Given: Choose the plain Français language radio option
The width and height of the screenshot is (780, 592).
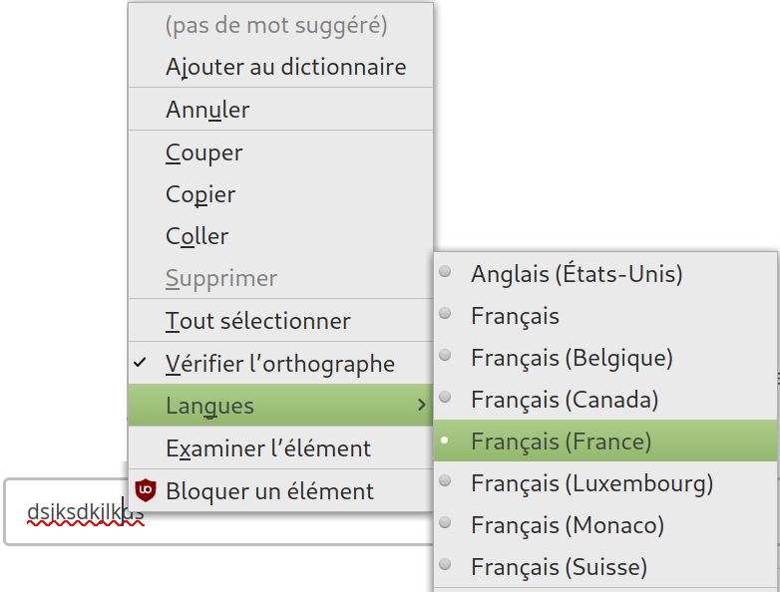Looking at the screenshot, I should [515, 316].
